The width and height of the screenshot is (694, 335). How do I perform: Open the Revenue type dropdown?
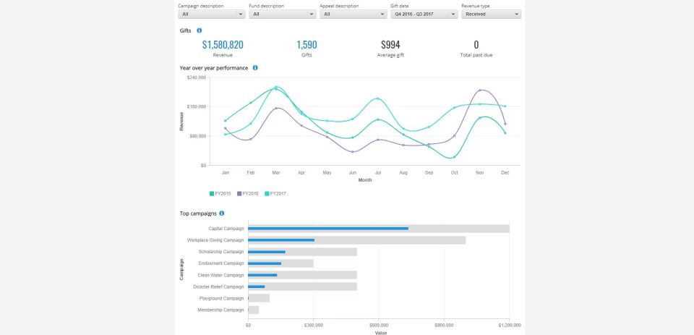(491, 14)
